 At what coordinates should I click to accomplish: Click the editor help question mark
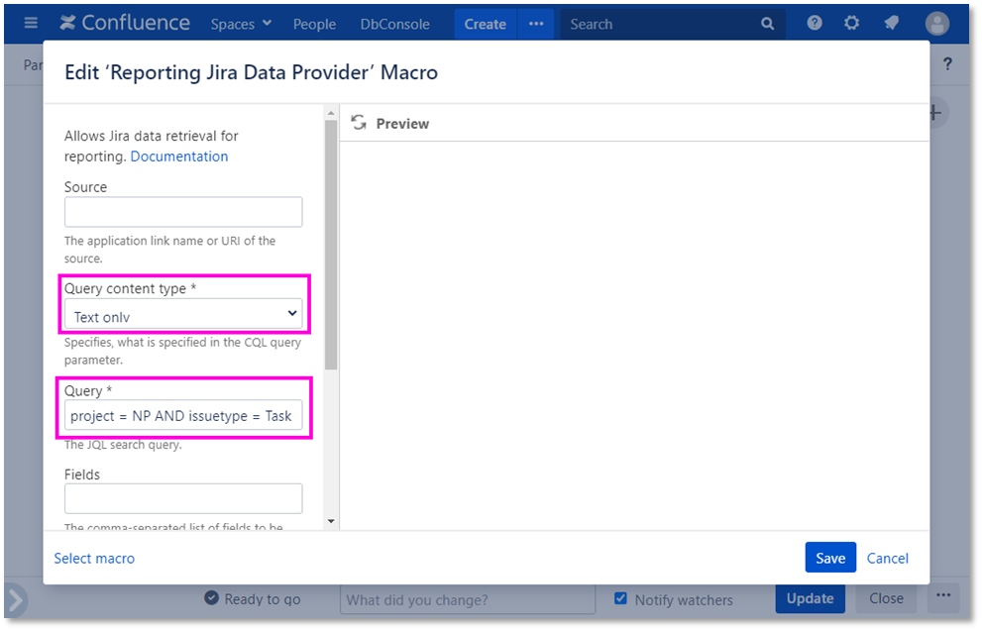click(x=947, y=63)
